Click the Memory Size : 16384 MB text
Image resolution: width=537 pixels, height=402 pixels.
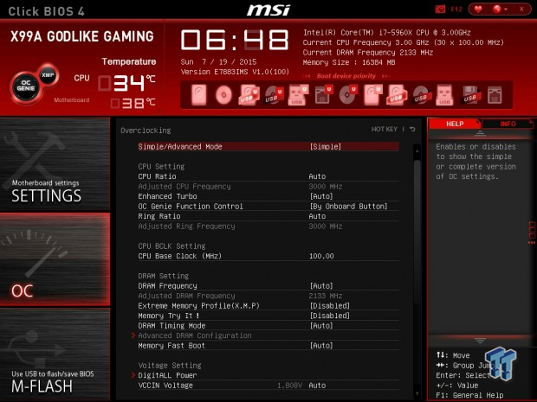pos(349,62)
